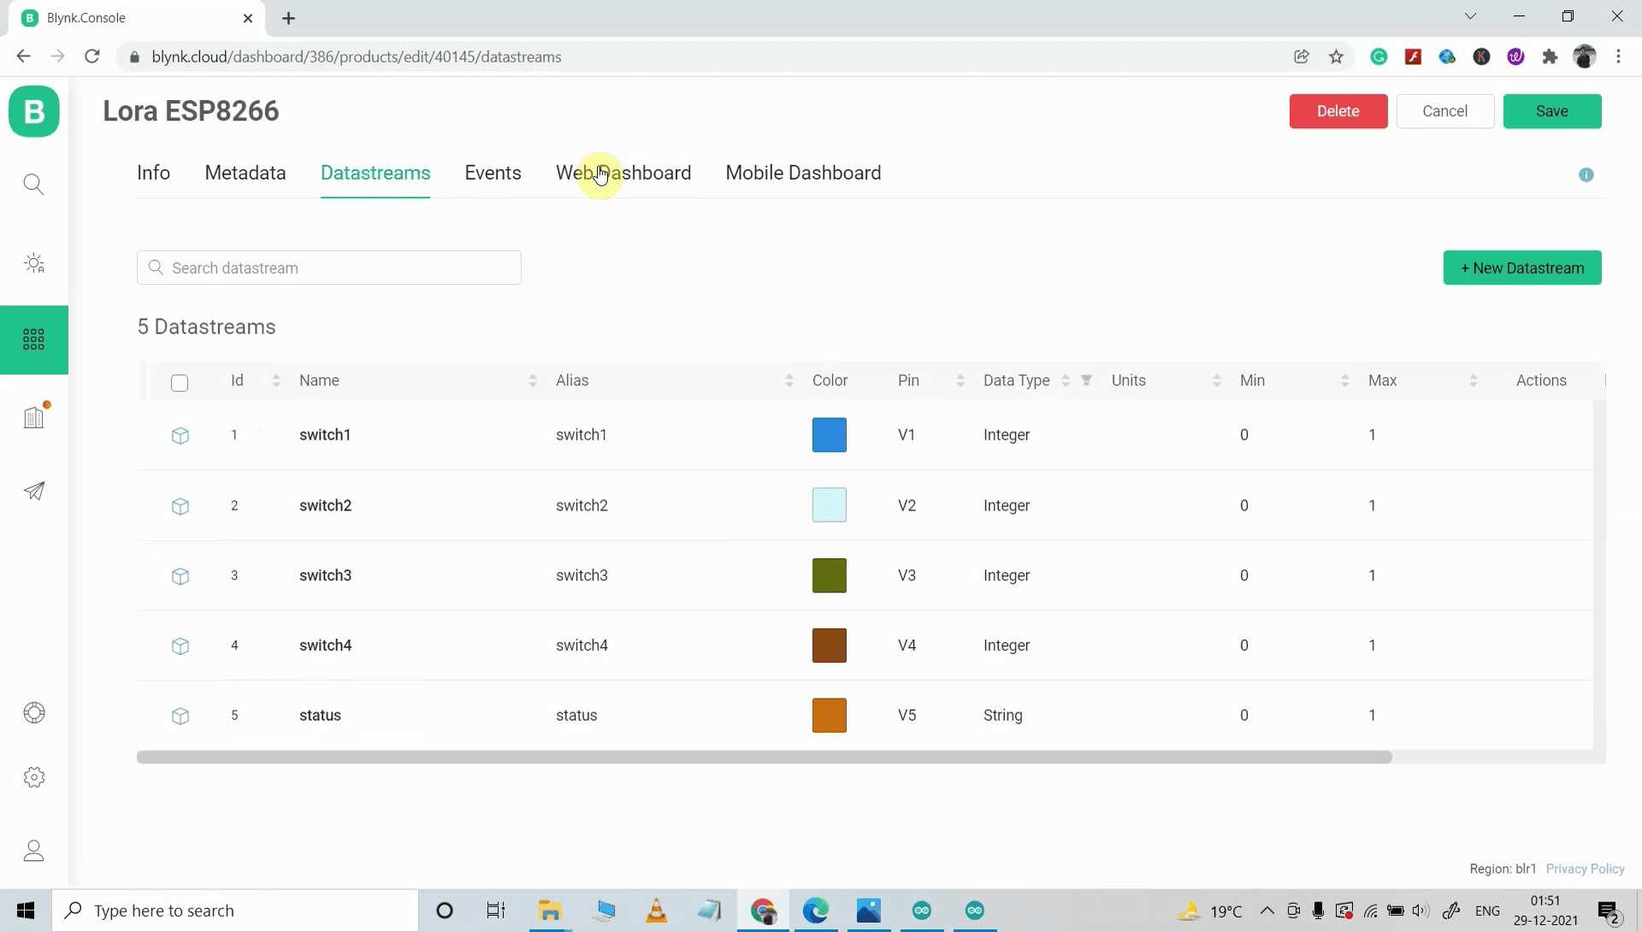The image size is (1642, 932).
Task: Open the user profile icon at sidebar bottom
Action: [x=34, y=850]
